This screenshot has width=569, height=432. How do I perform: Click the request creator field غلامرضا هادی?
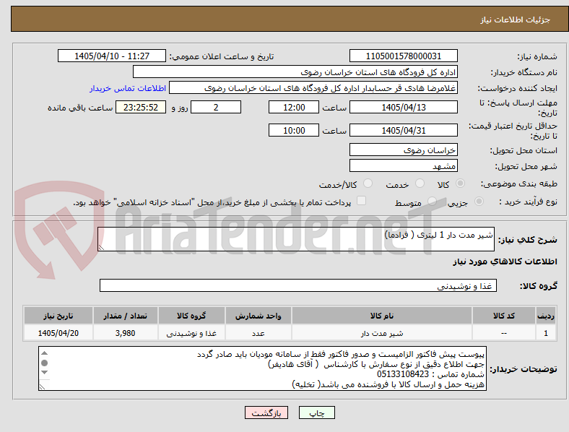[313, 88]
